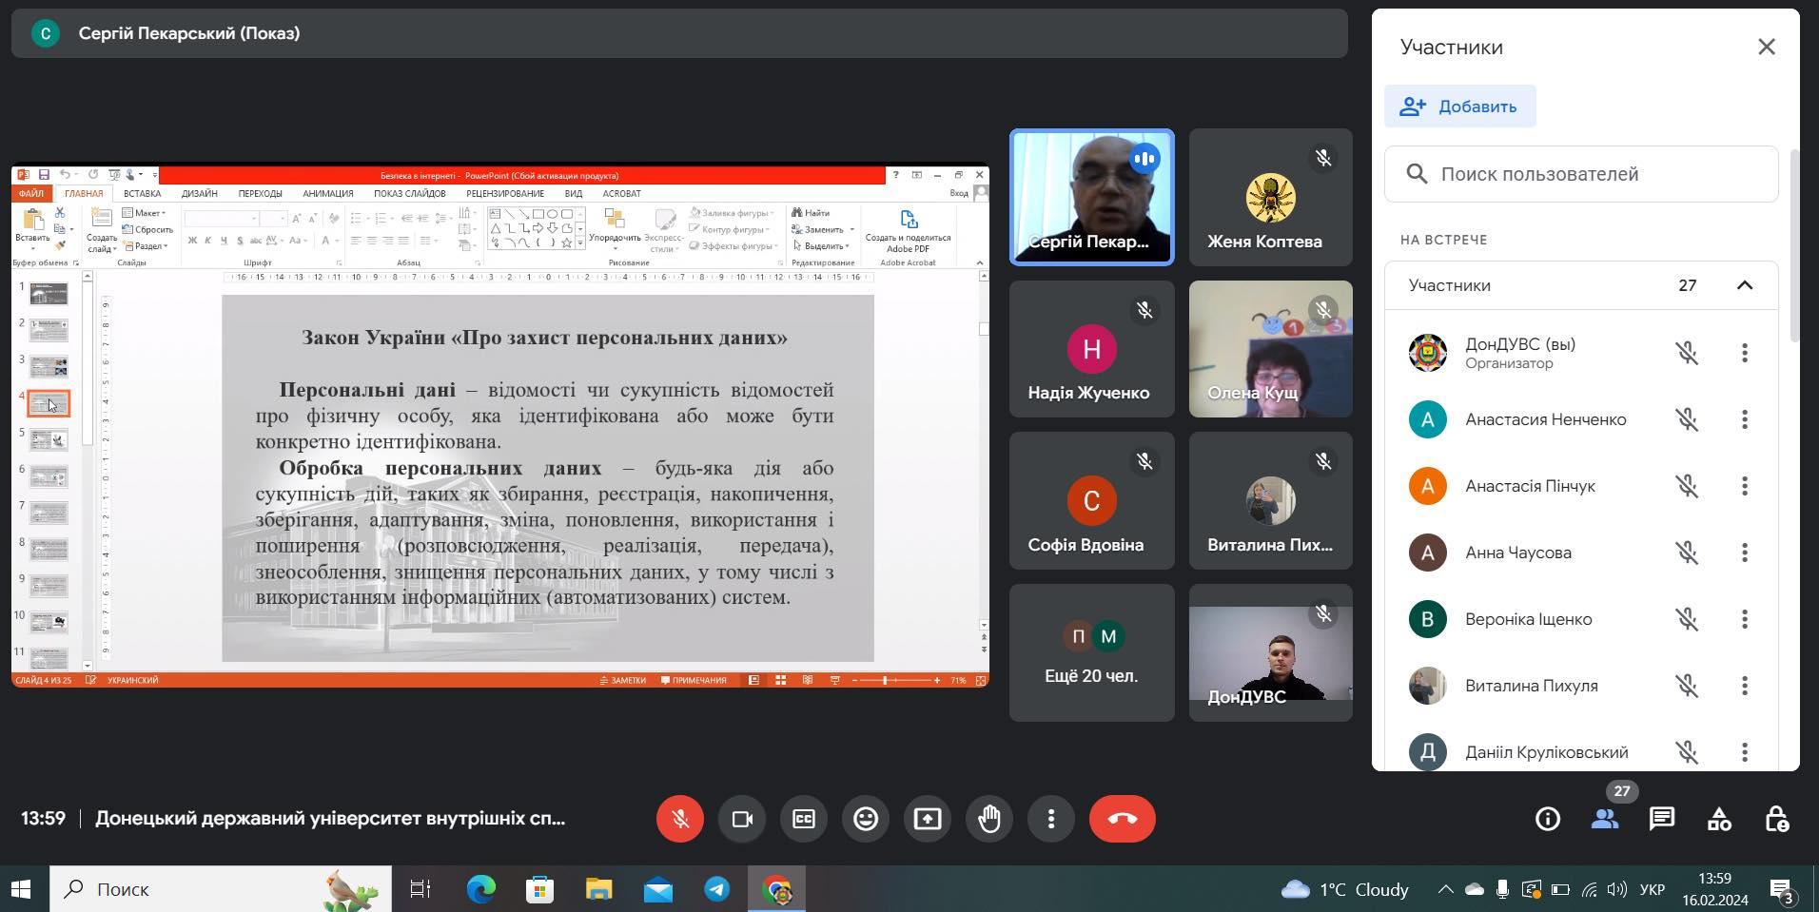Click the share screen (present) icon
Screen dimensions: 1819x912
tap(928, 819)
